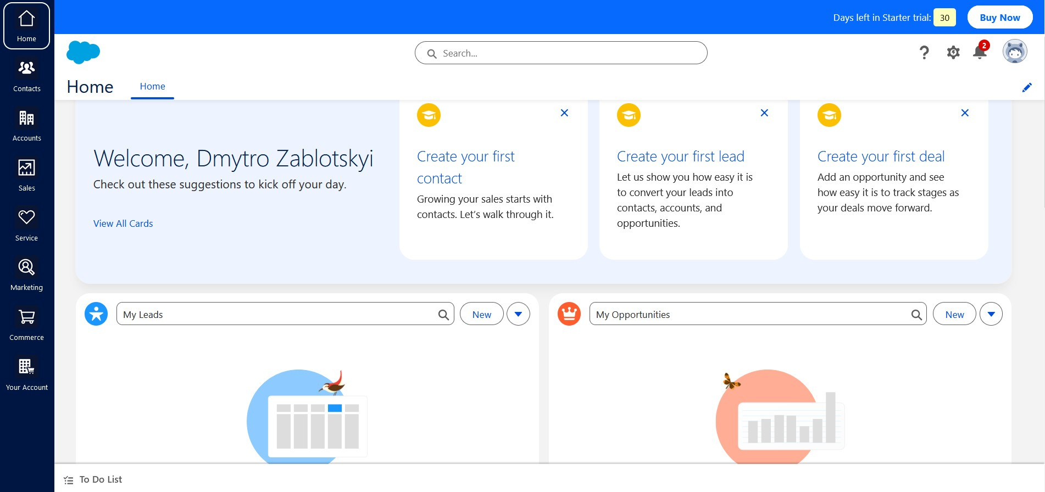Open the Setup gear menu
The width and height of the screenshot is (1045, 492).
953,53
